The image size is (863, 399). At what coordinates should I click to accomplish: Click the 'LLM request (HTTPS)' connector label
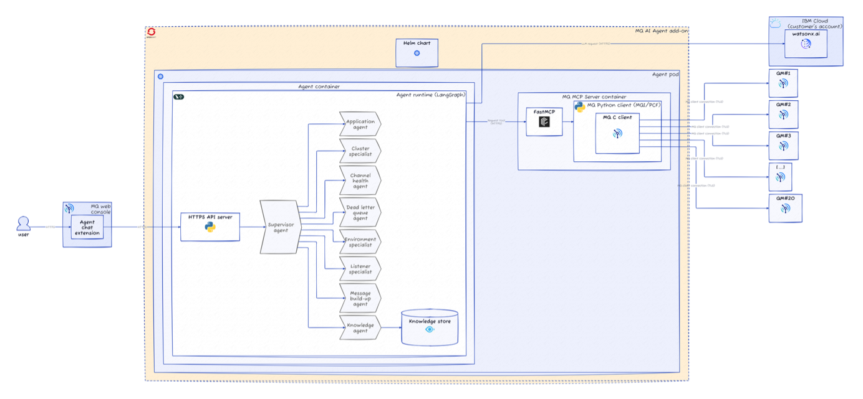[x=595, y=44]
